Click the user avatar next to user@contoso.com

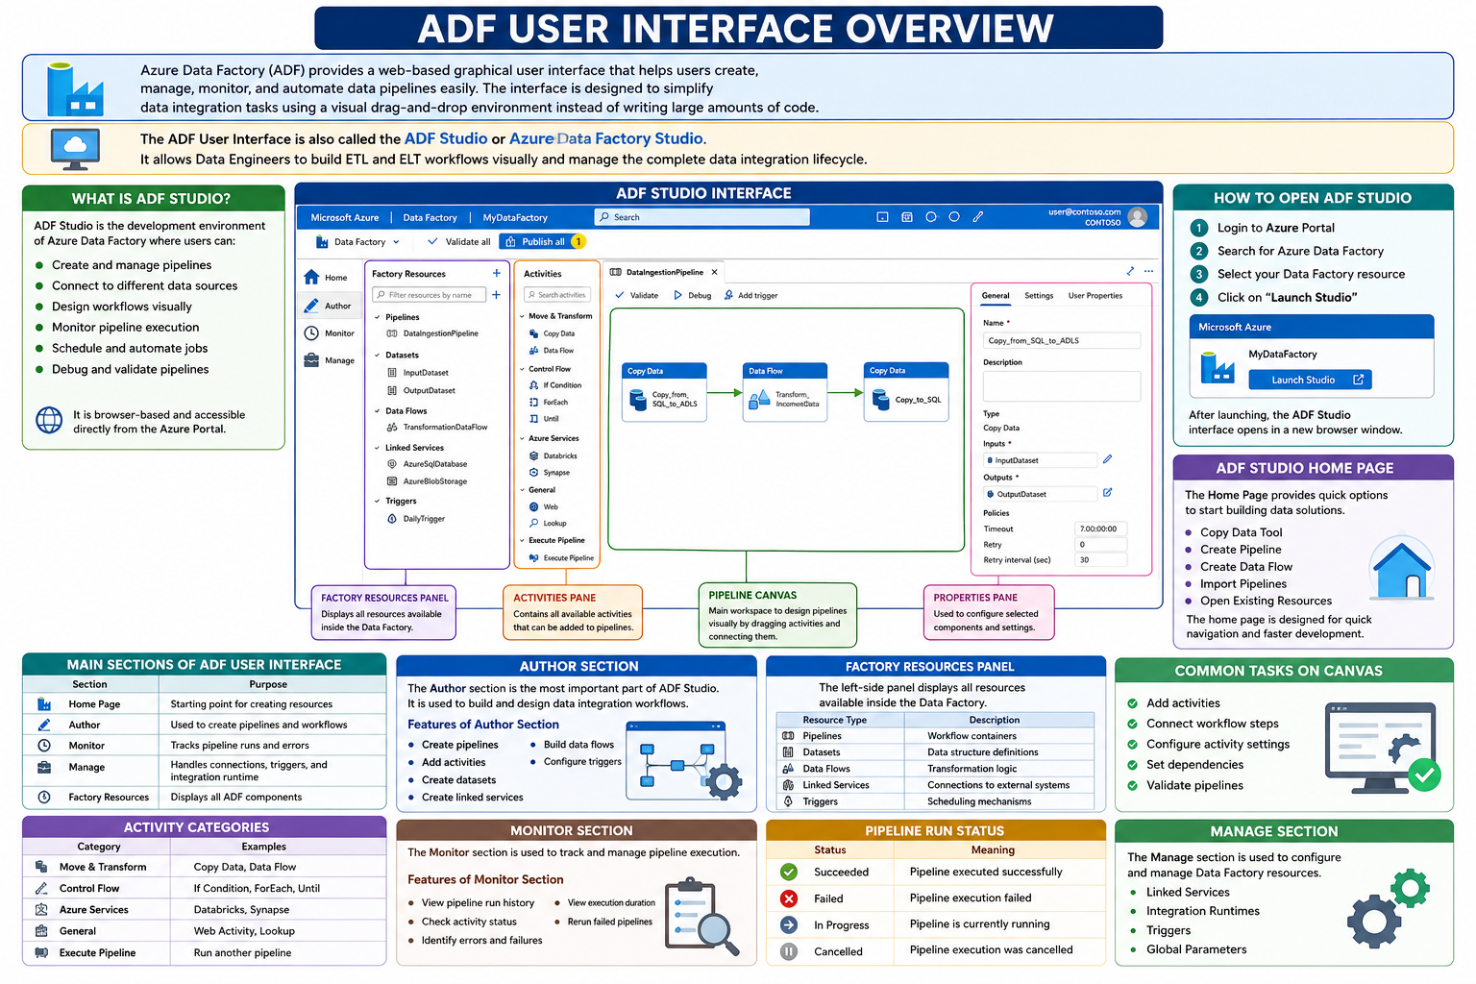[x=1138, y=217]
